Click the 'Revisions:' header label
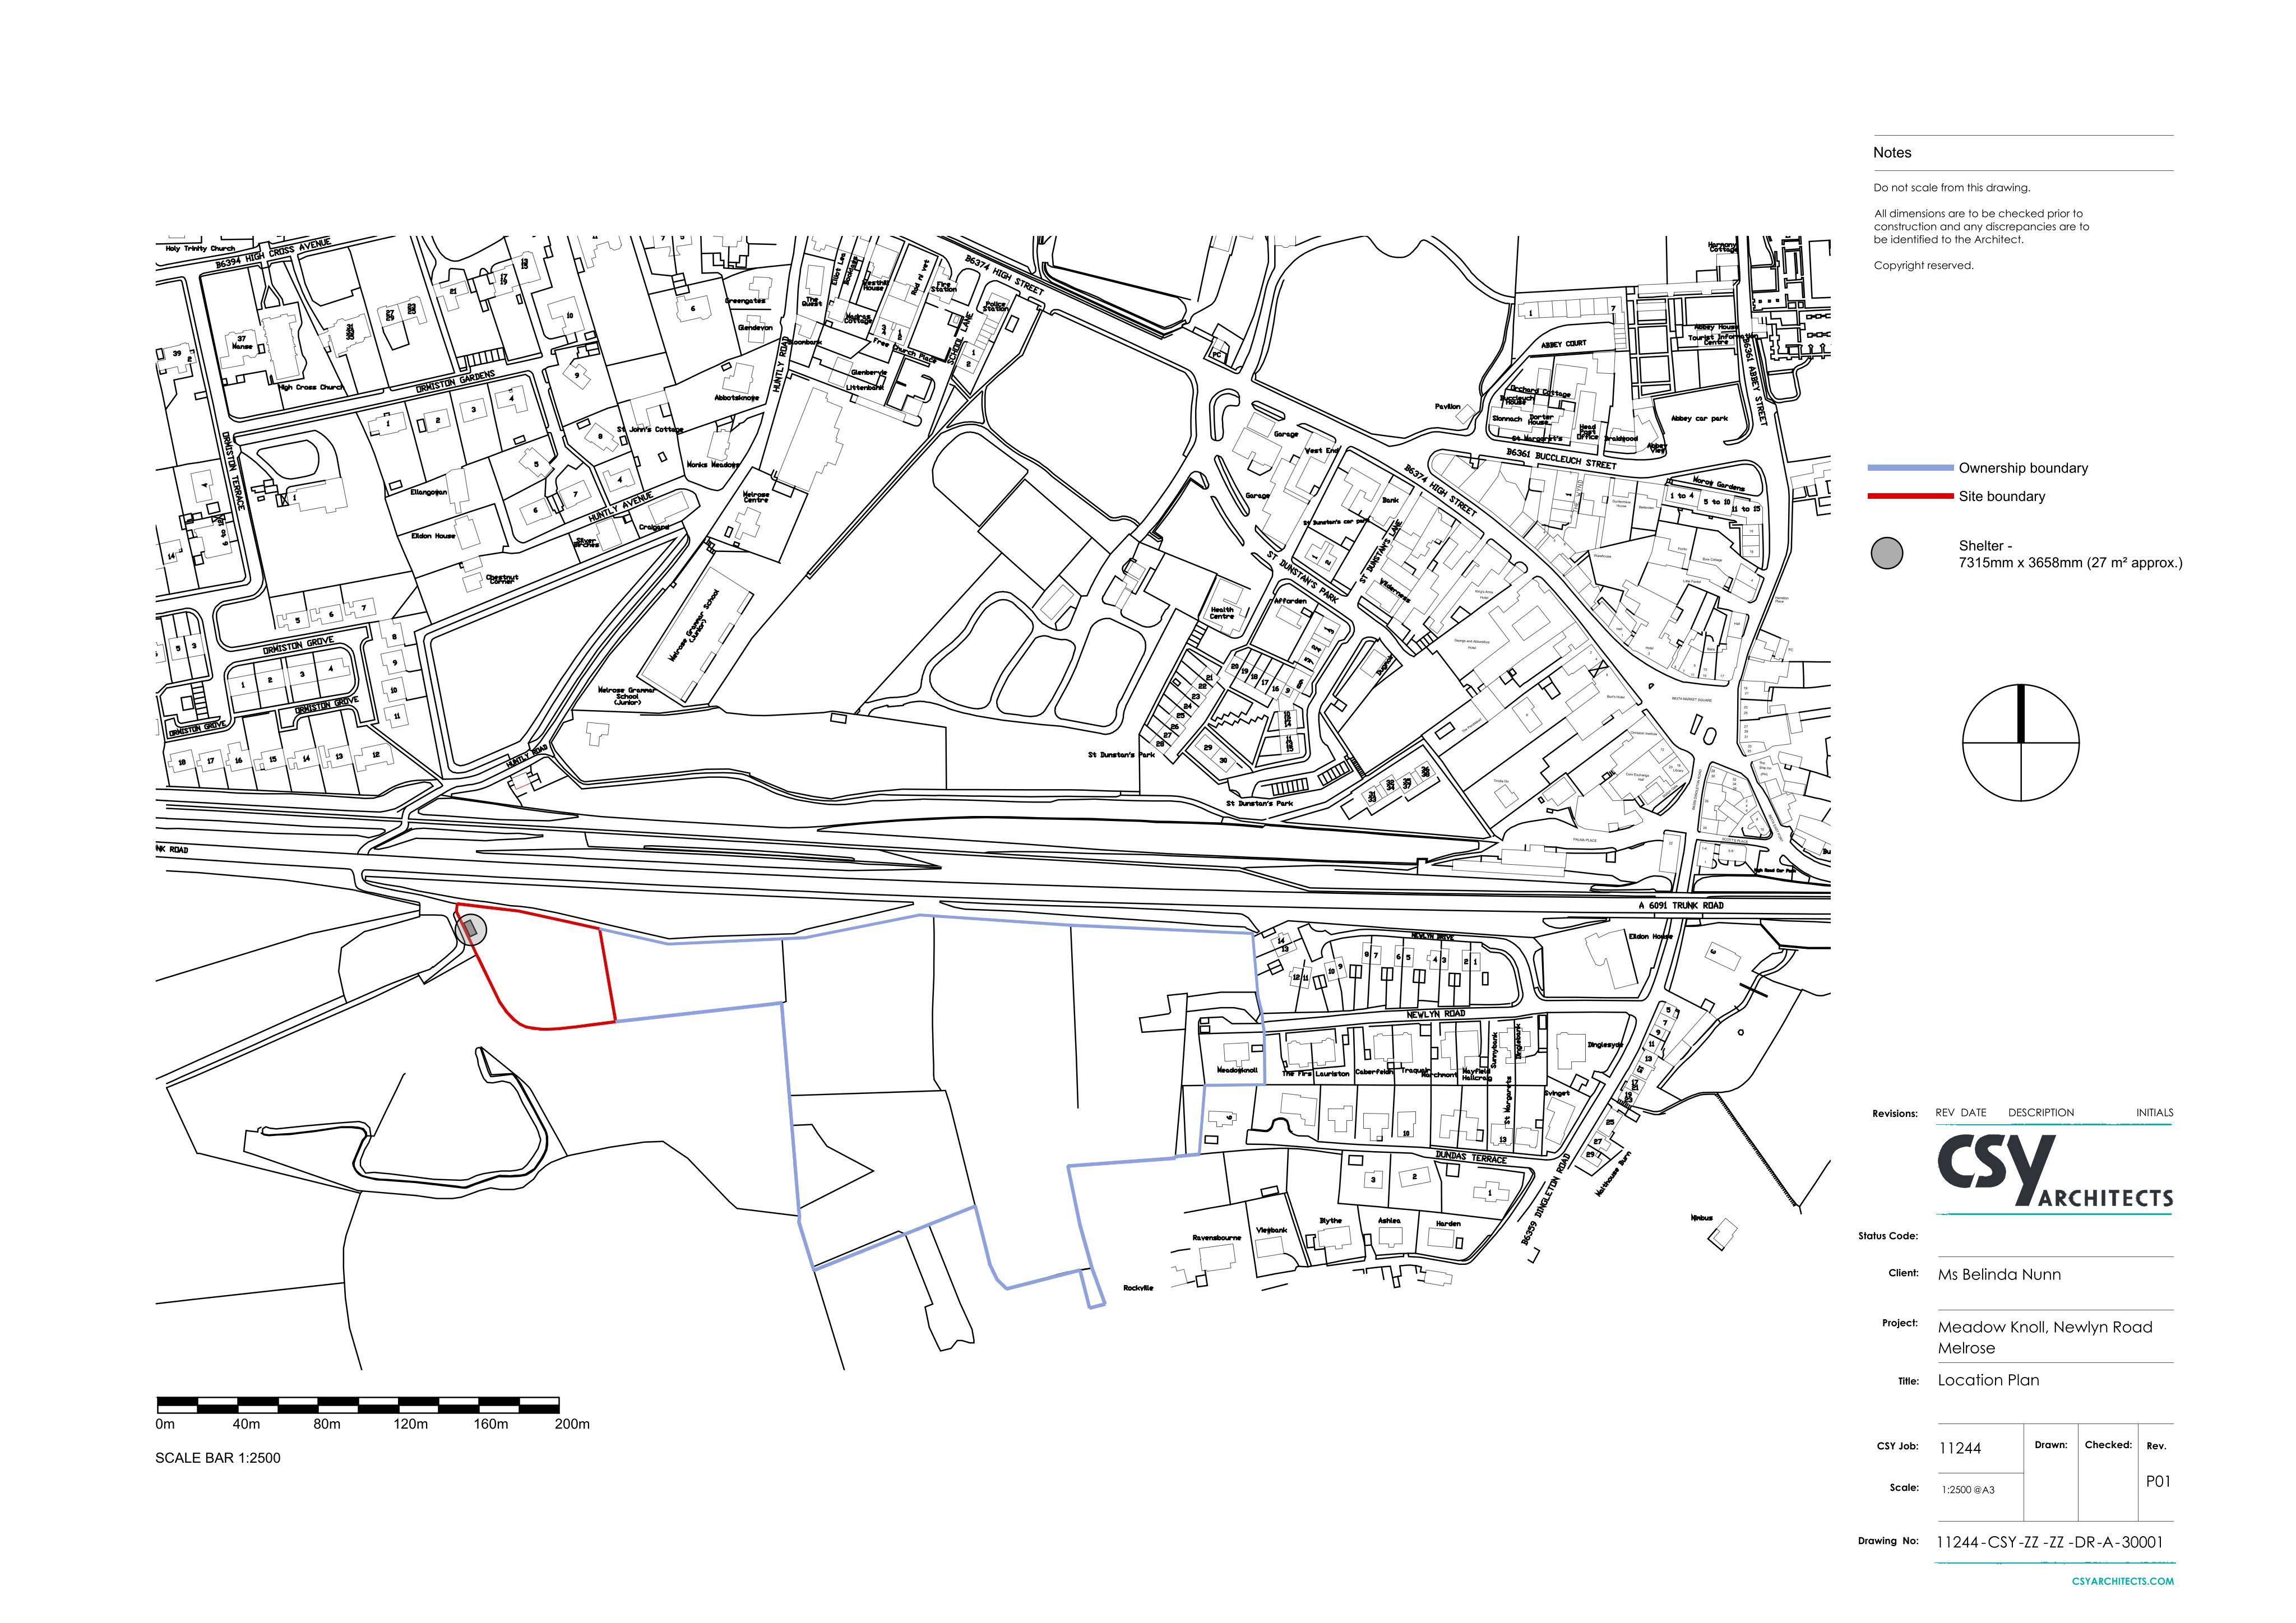 coord(1895,1113)
